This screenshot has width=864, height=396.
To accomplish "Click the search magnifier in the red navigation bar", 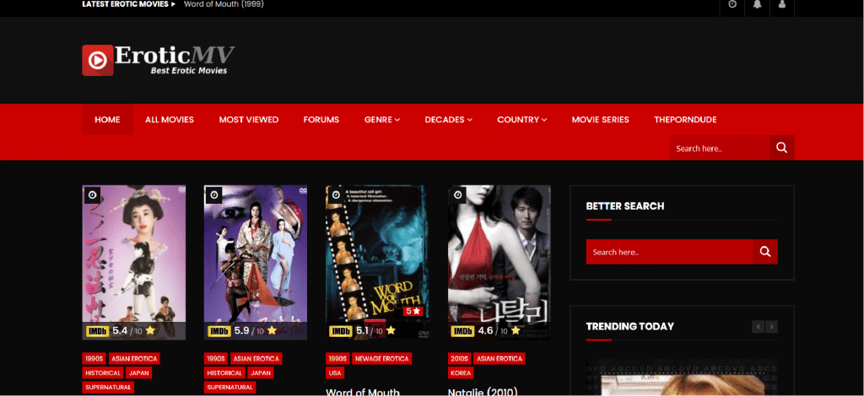I will point(781,147).
